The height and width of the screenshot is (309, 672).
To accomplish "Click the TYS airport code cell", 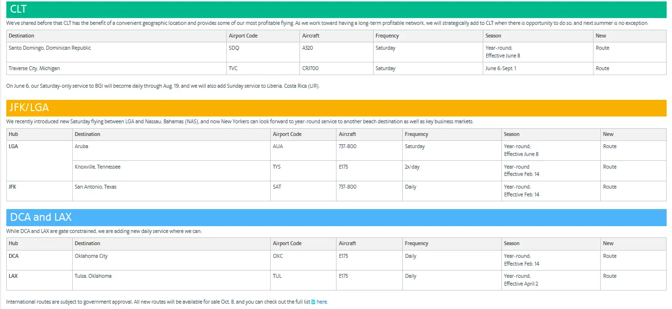I will [277, 167].
